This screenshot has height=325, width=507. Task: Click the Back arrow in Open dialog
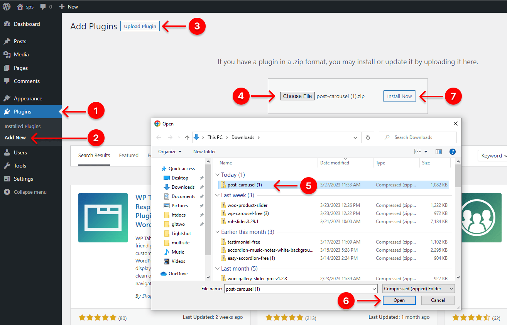click(x=159, y=137)
